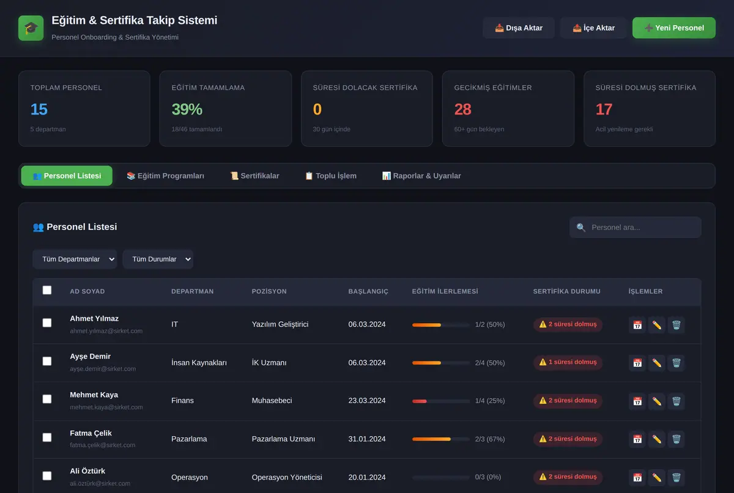Open calendar for Mehmet Kaya row

[637, 401]
